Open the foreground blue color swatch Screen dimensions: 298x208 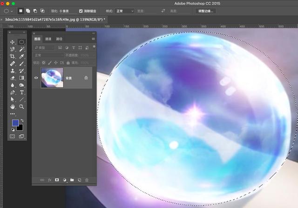click(x=15, y=123)
